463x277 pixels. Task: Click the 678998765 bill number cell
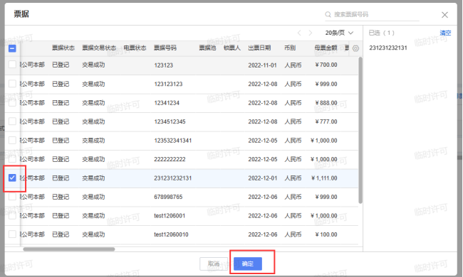coord(168,197)
